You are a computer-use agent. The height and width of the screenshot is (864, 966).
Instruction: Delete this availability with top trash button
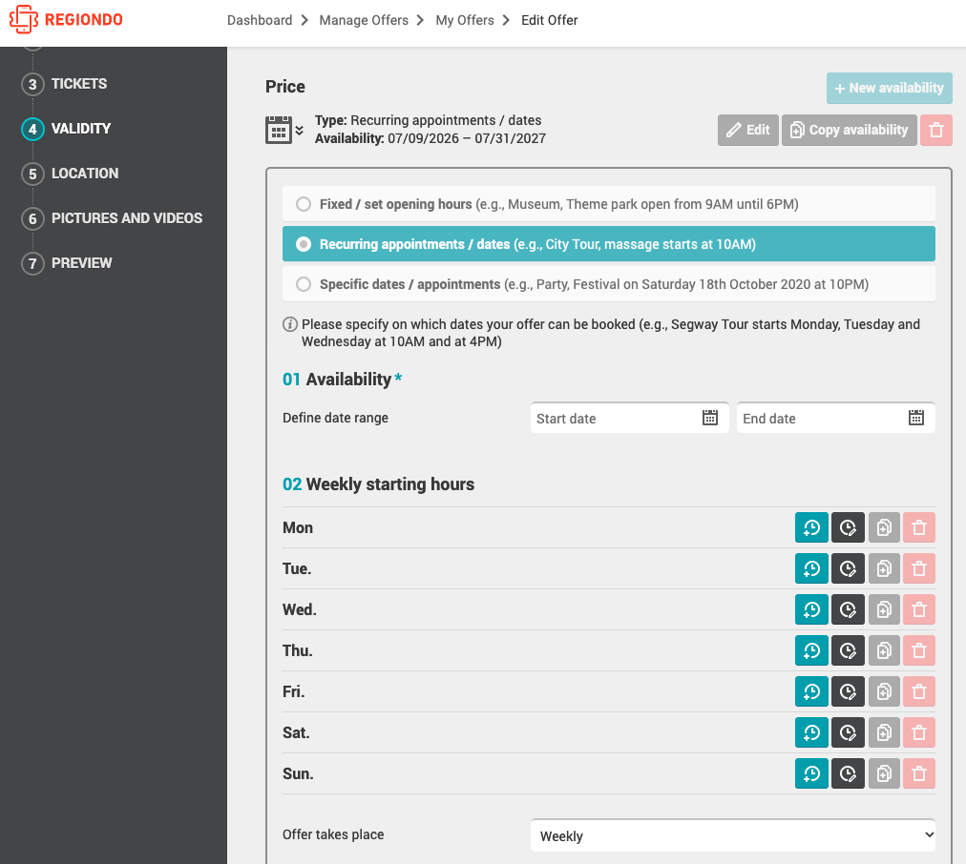[x=936, y=130]
